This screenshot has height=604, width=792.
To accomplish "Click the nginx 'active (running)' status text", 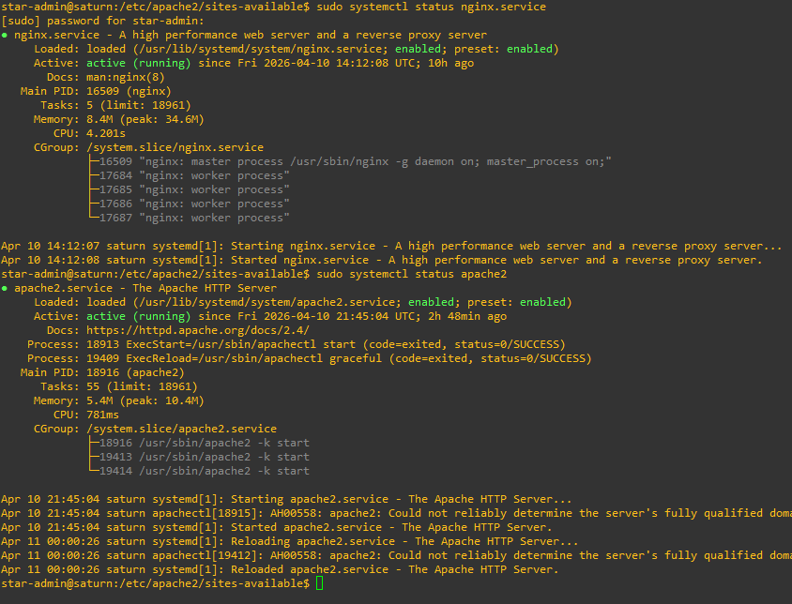I will pyautogui.click(x=138, y=63).
